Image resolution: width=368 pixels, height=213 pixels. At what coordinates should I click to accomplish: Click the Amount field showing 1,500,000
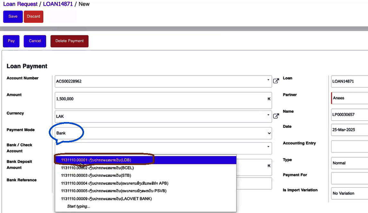coord(160,99)
